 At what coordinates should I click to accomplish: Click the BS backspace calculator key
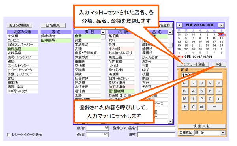point(185,99)
